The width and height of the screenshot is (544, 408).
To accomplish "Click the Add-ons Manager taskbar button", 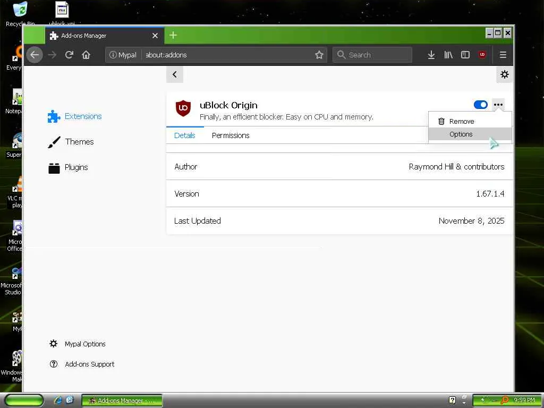I will point(122,401).
